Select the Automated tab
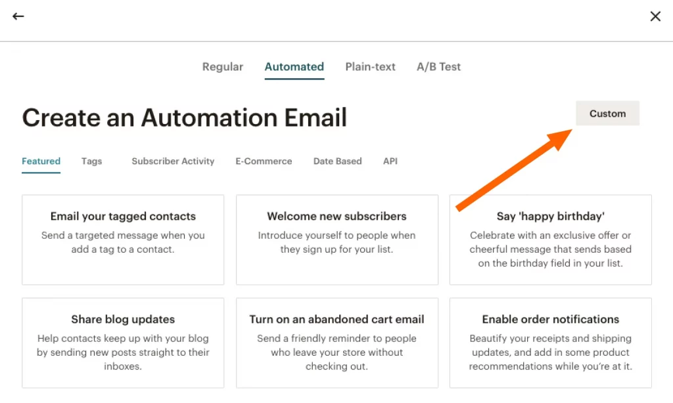 [294, 67]
